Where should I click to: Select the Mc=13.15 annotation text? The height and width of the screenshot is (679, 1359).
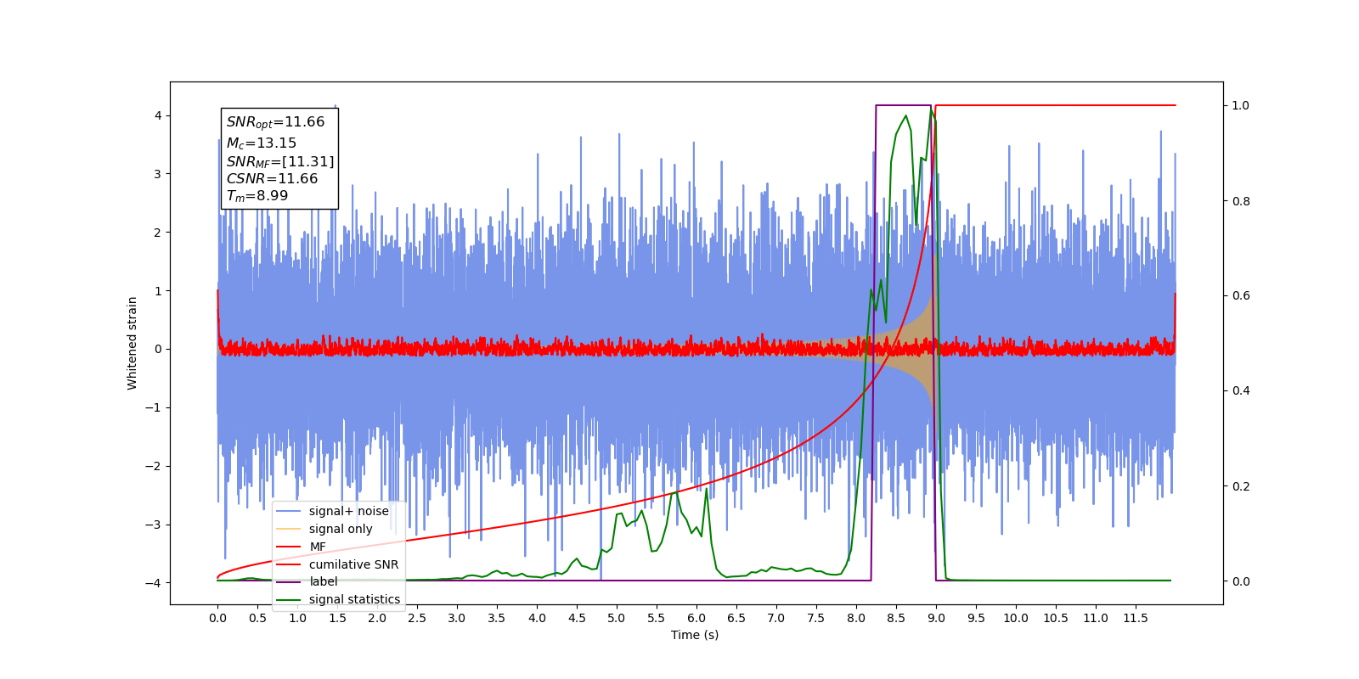(262, 143)
